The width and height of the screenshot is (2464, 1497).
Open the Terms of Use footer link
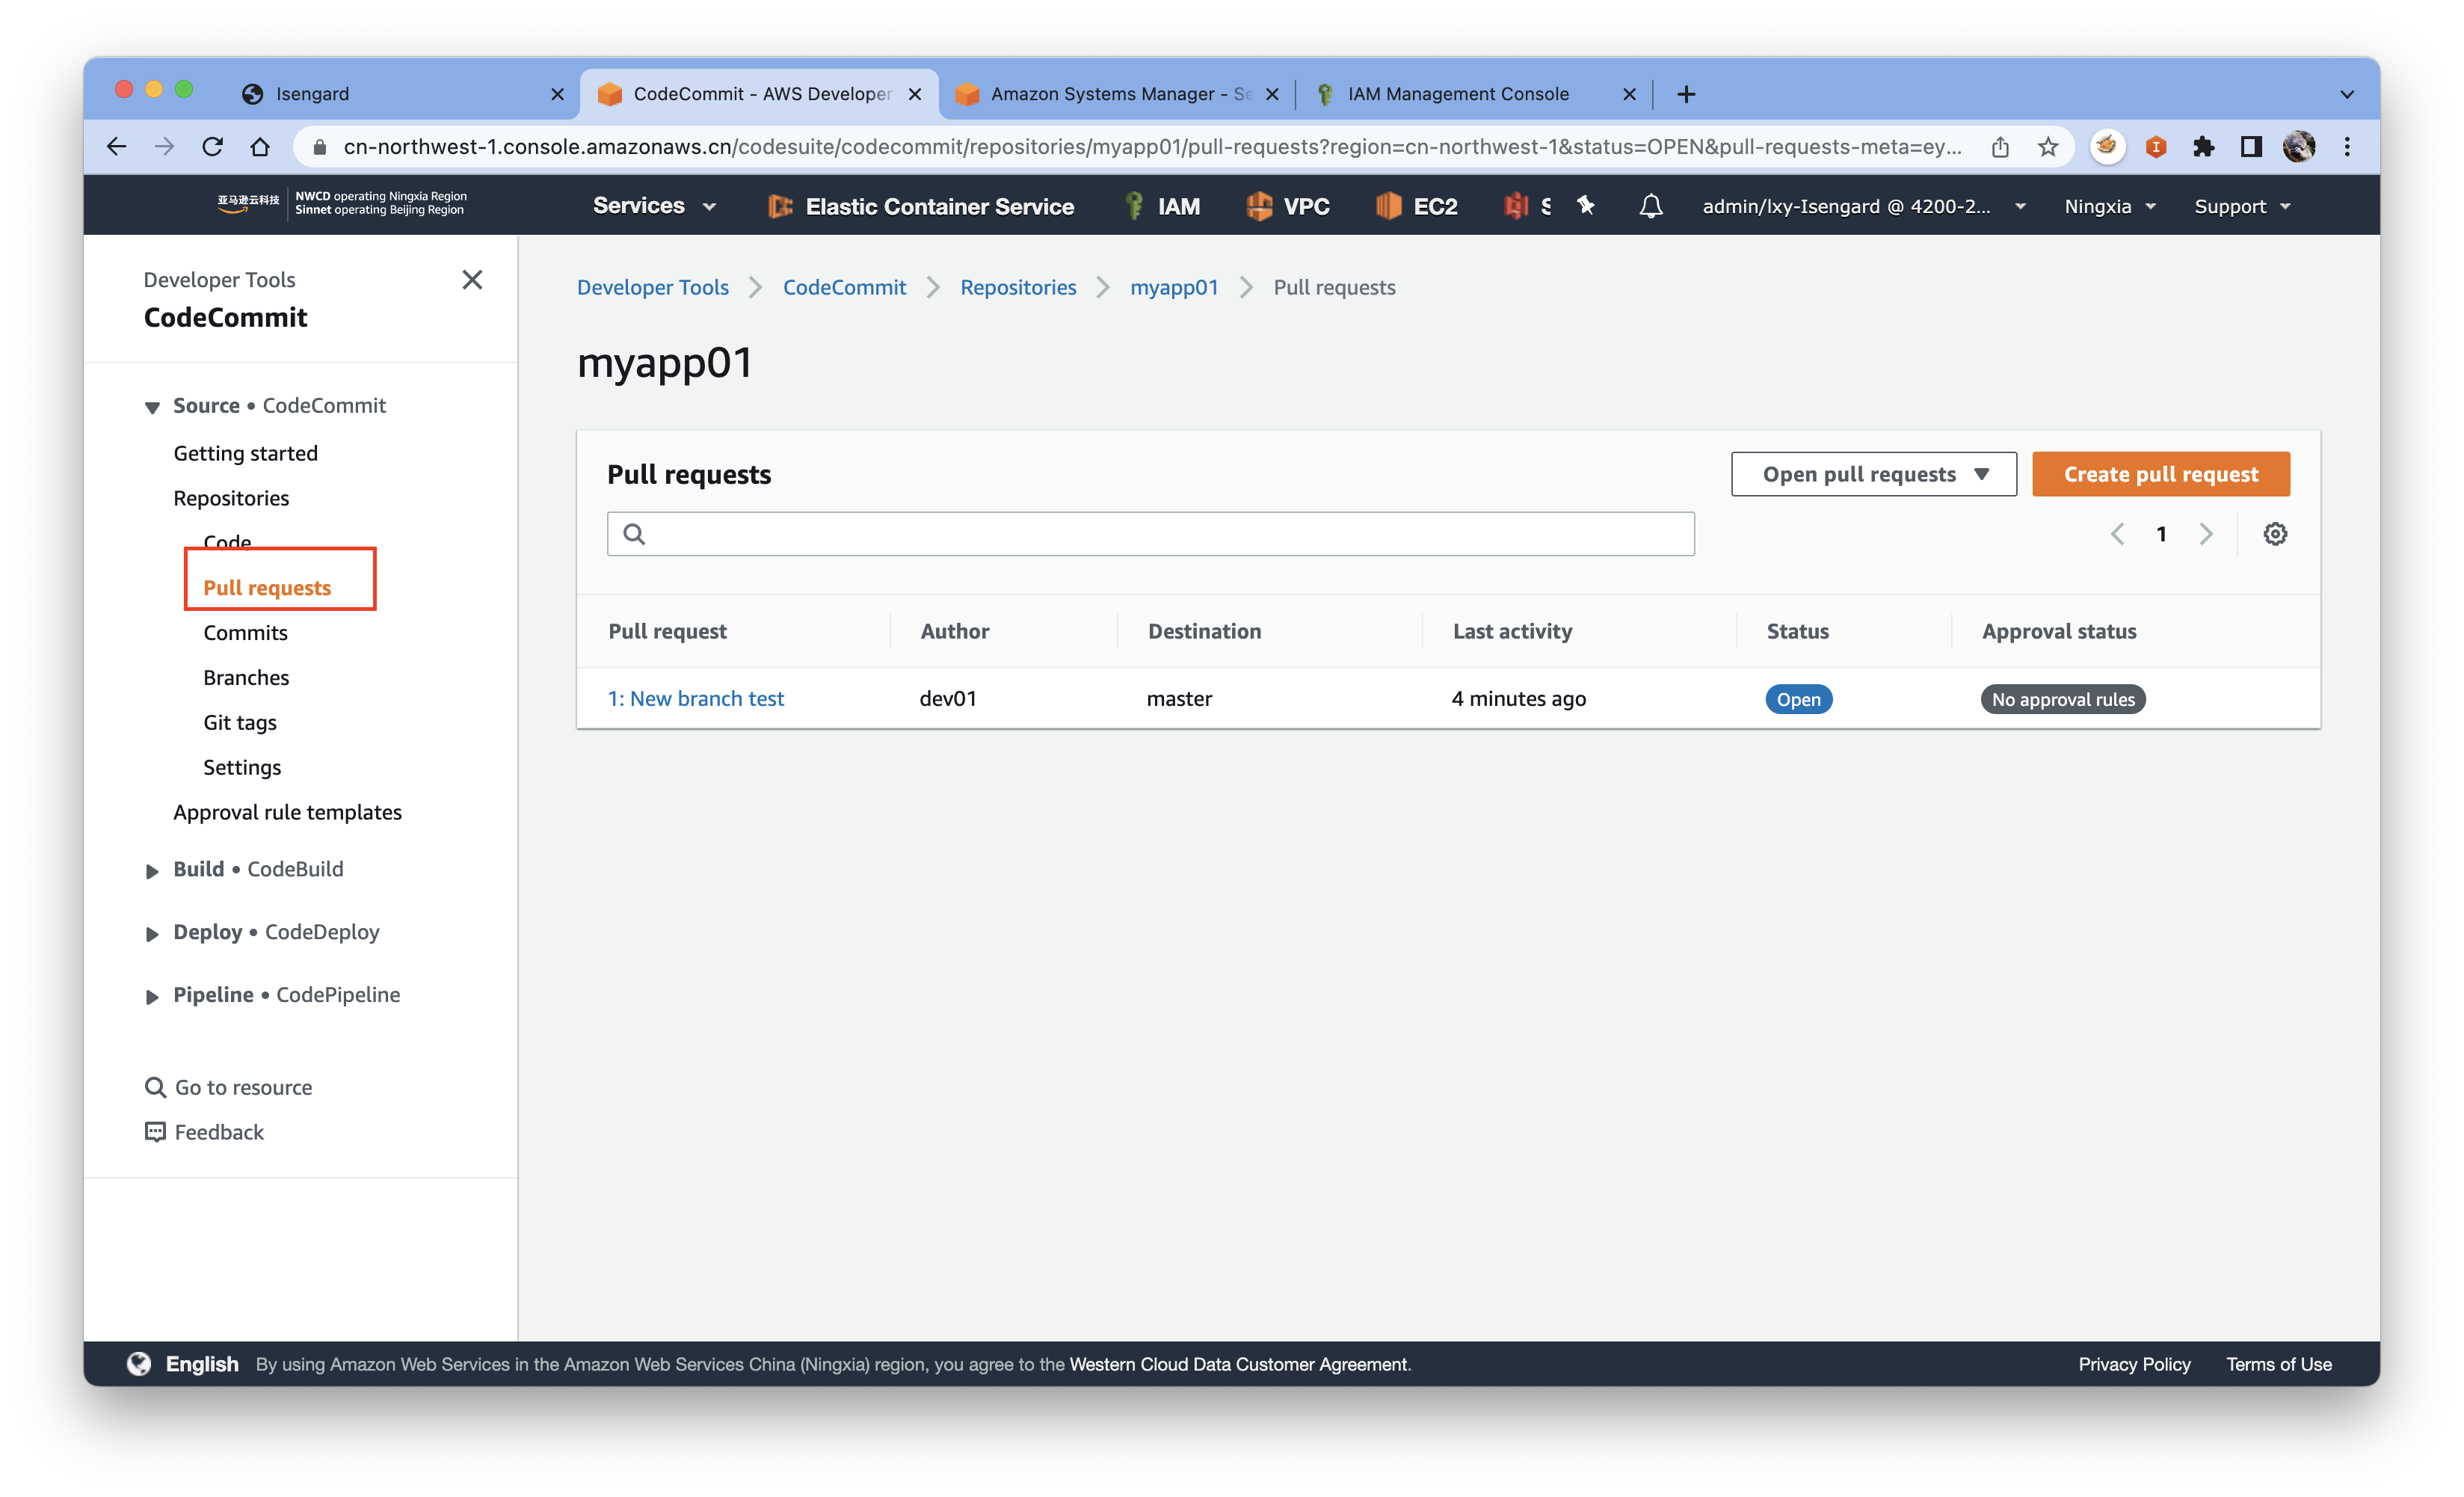point(2278,1364)
